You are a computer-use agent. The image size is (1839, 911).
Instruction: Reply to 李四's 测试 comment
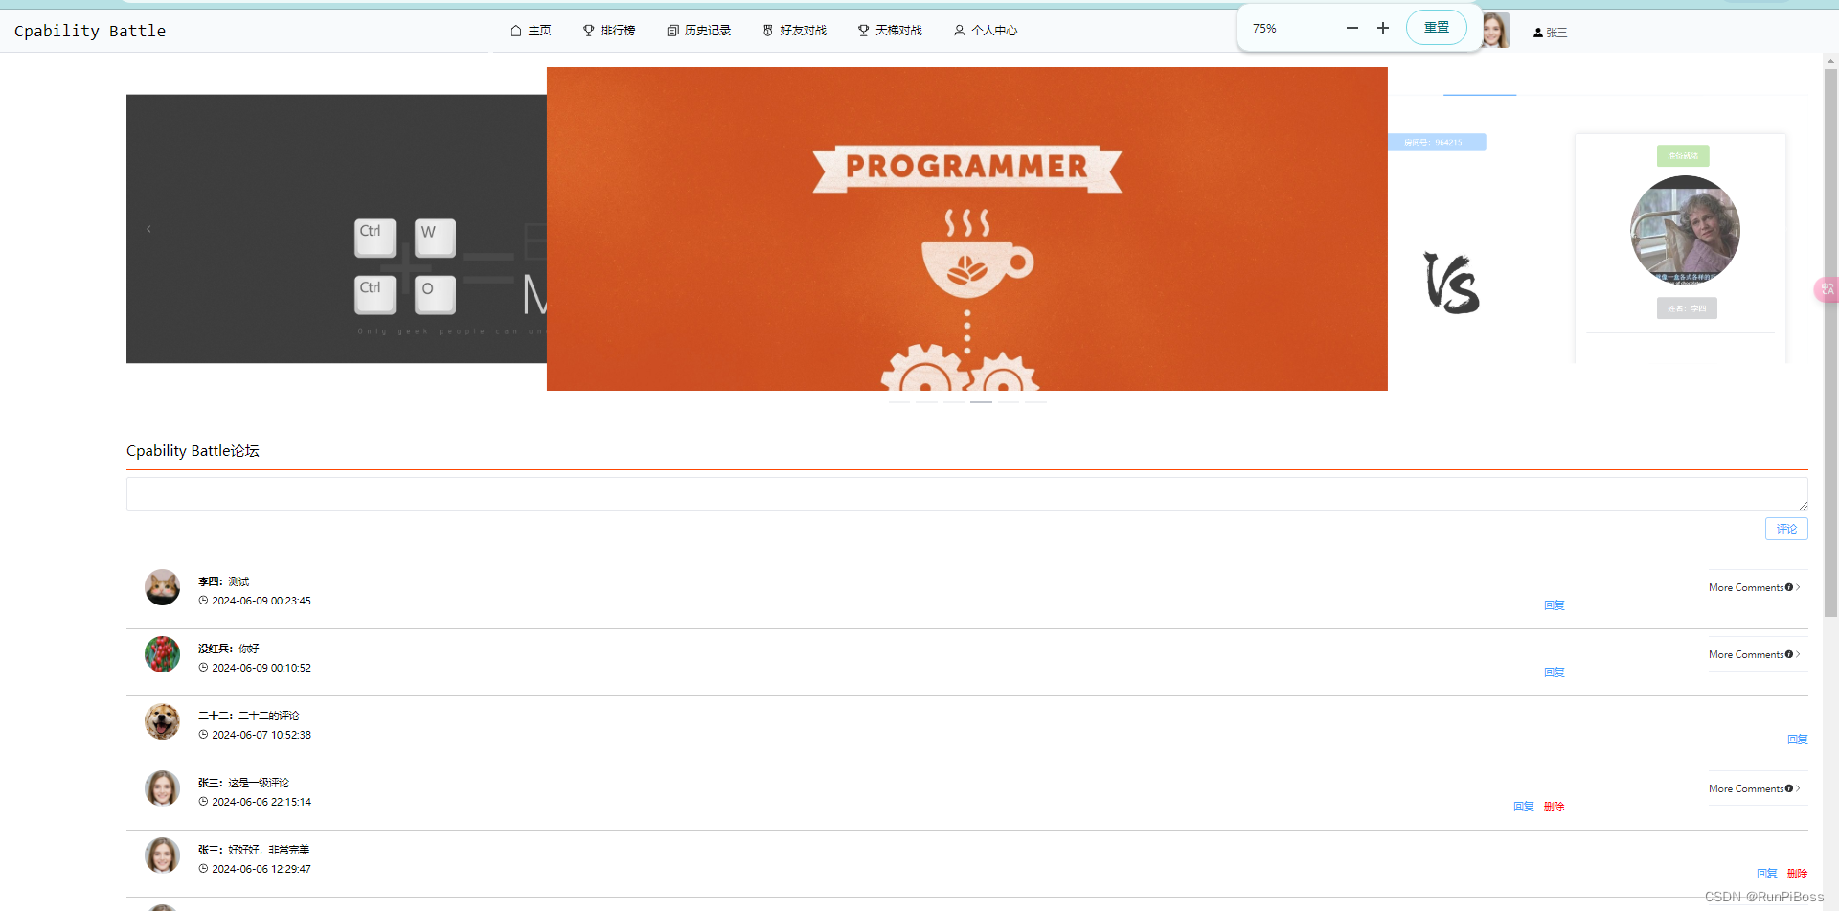1555,605
